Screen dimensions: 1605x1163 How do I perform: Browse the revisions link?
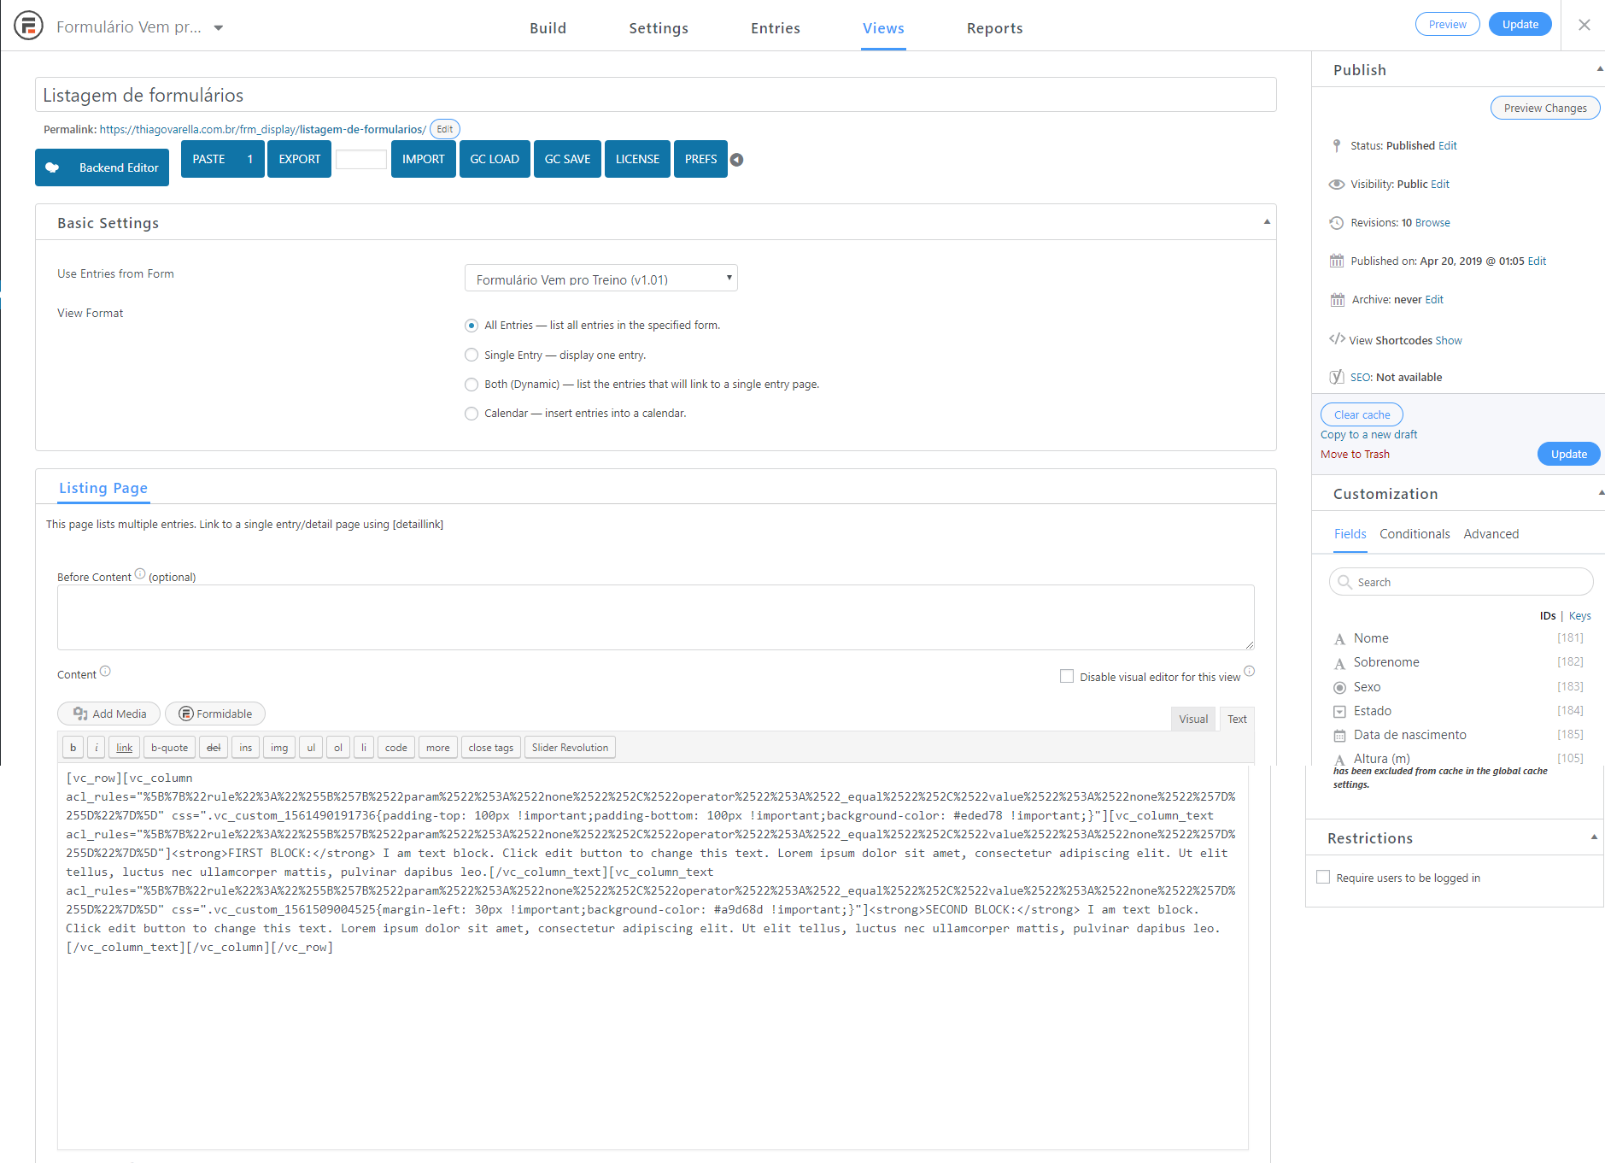point(1432,223)
